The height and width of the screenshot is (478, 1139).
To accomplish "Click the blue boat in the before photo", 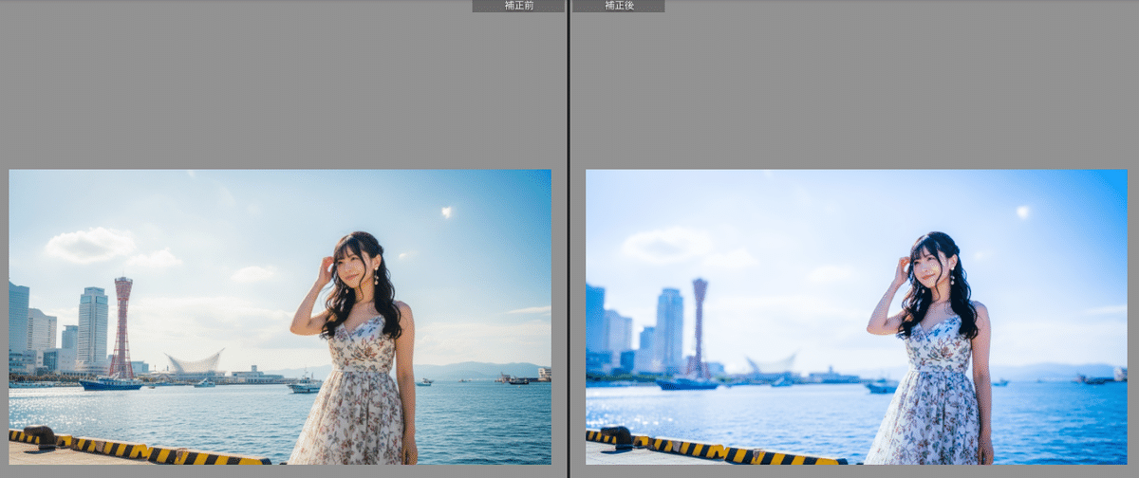I will click(x=110, y=384).
